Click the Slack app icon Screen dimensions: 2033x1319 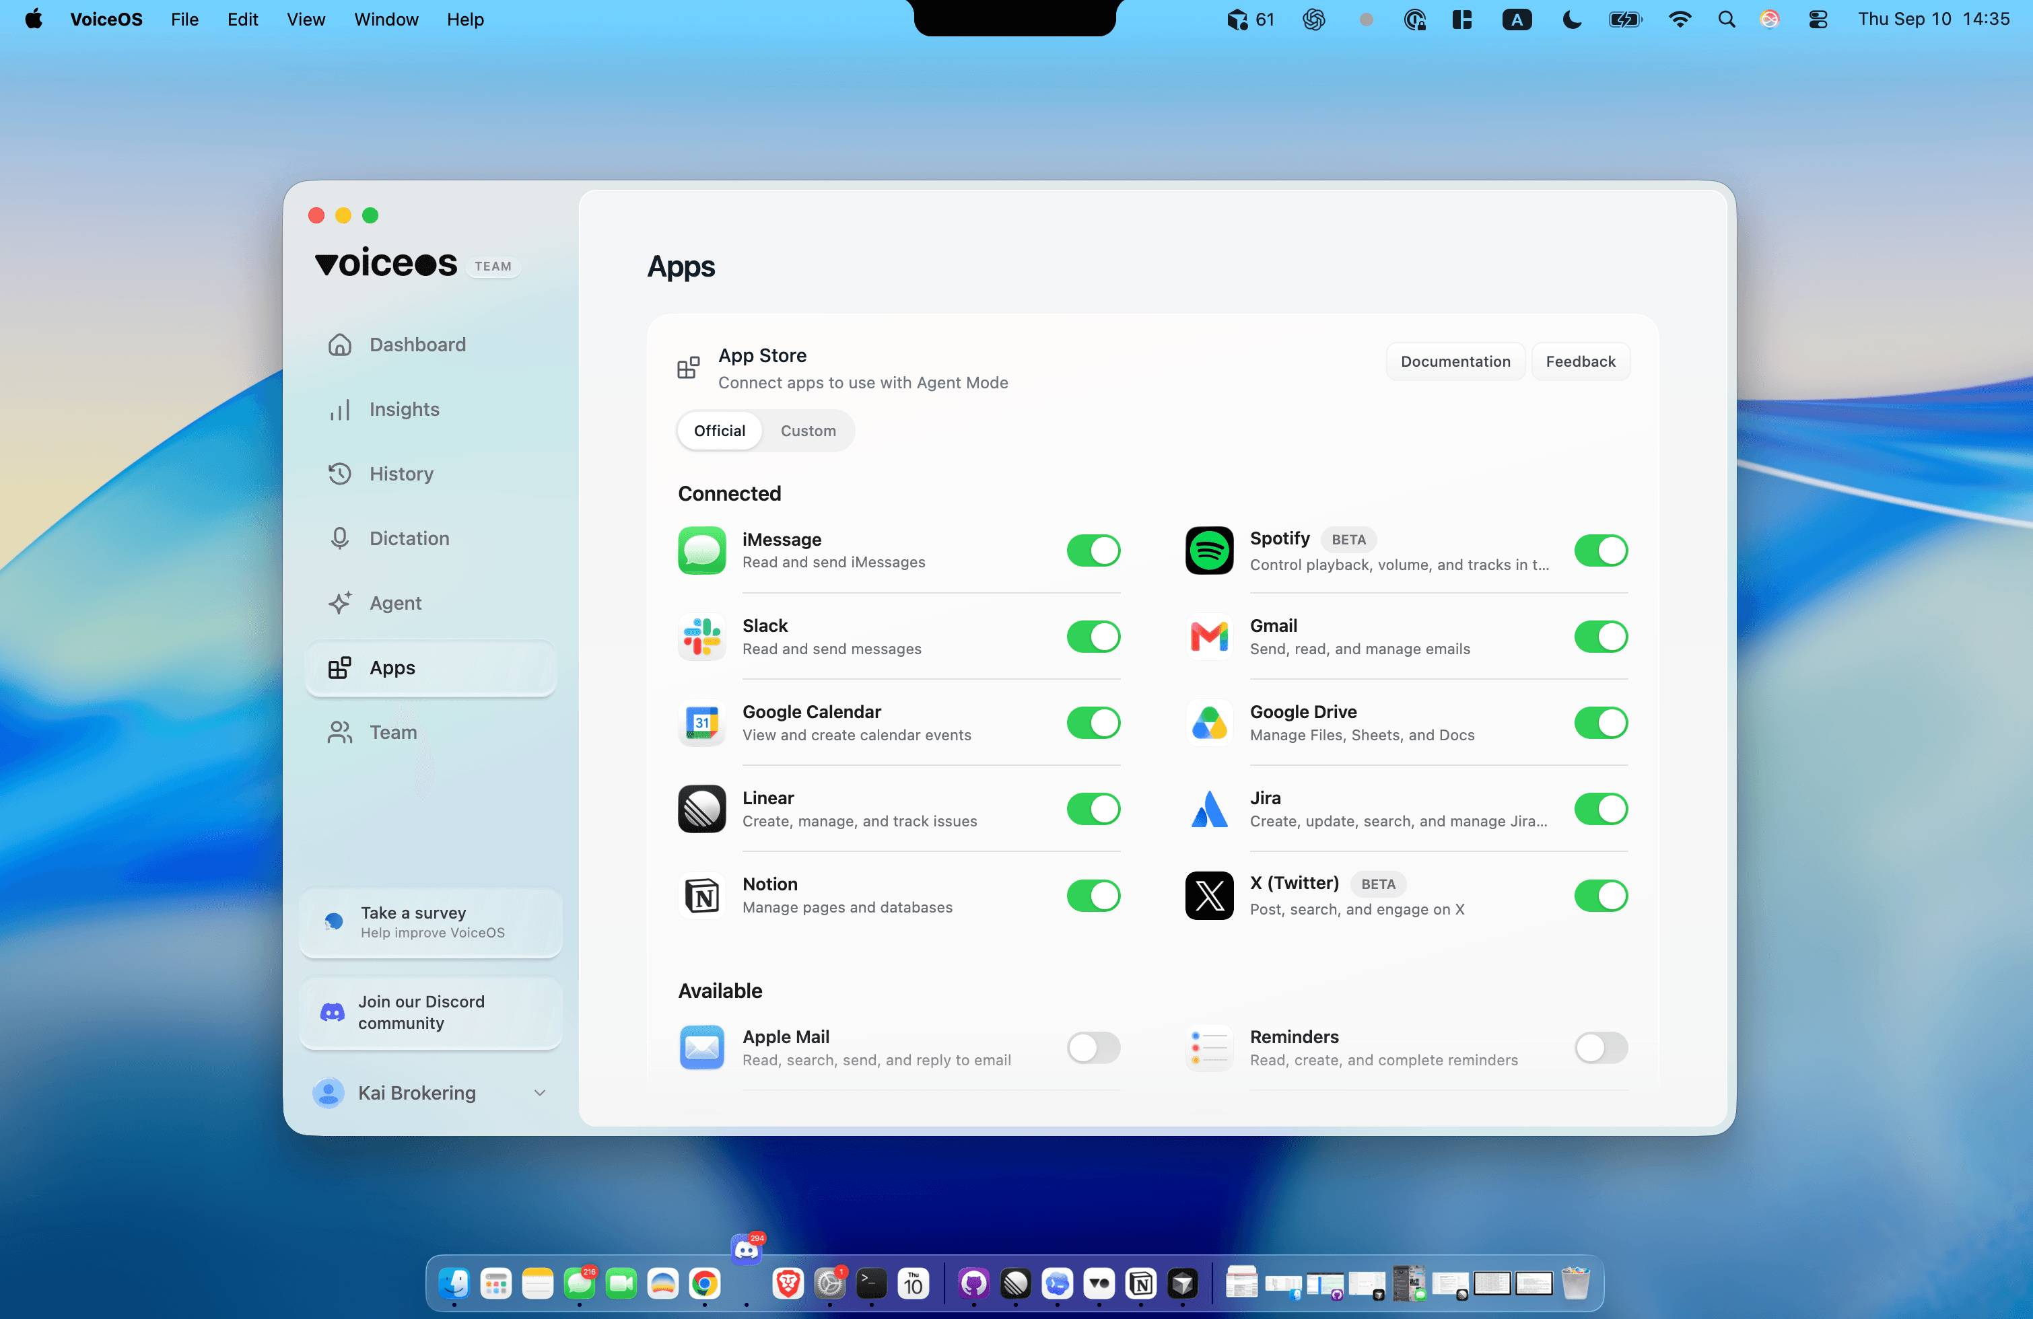coord(701,637)
